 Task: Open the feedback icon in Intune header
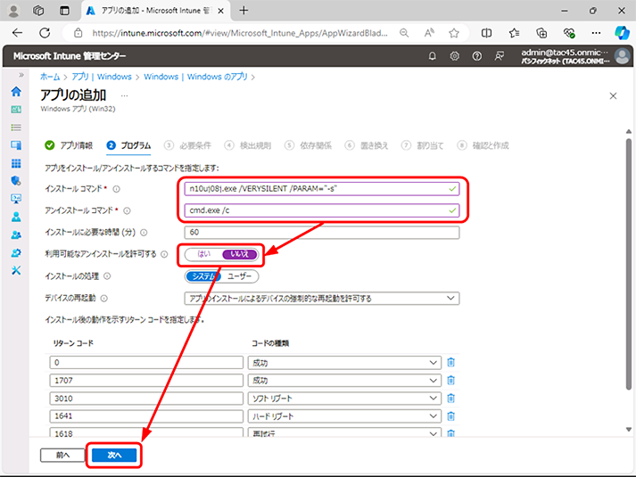(x=500, y=56)
